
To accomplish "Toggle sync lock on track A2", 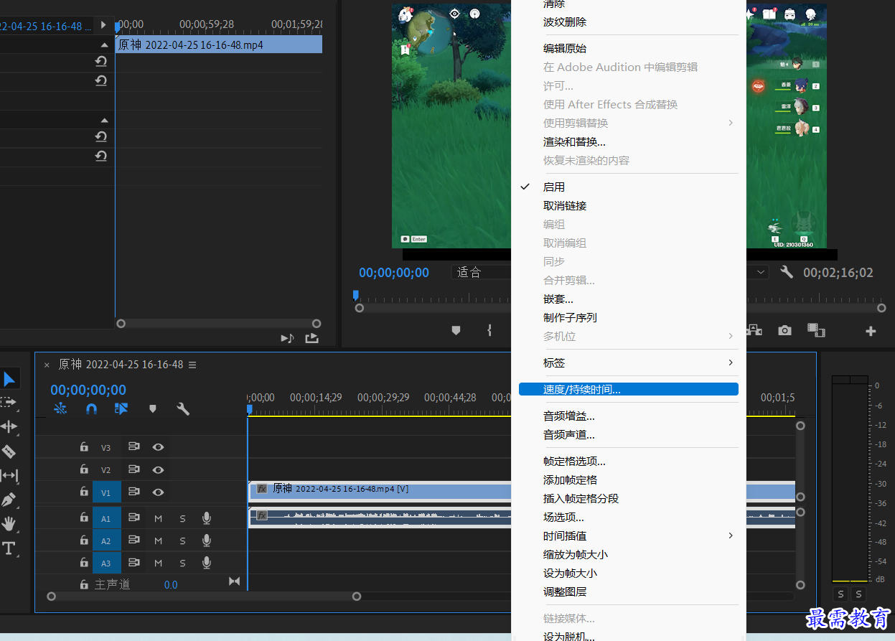I will pyautogui.click(x=133, y=541).
